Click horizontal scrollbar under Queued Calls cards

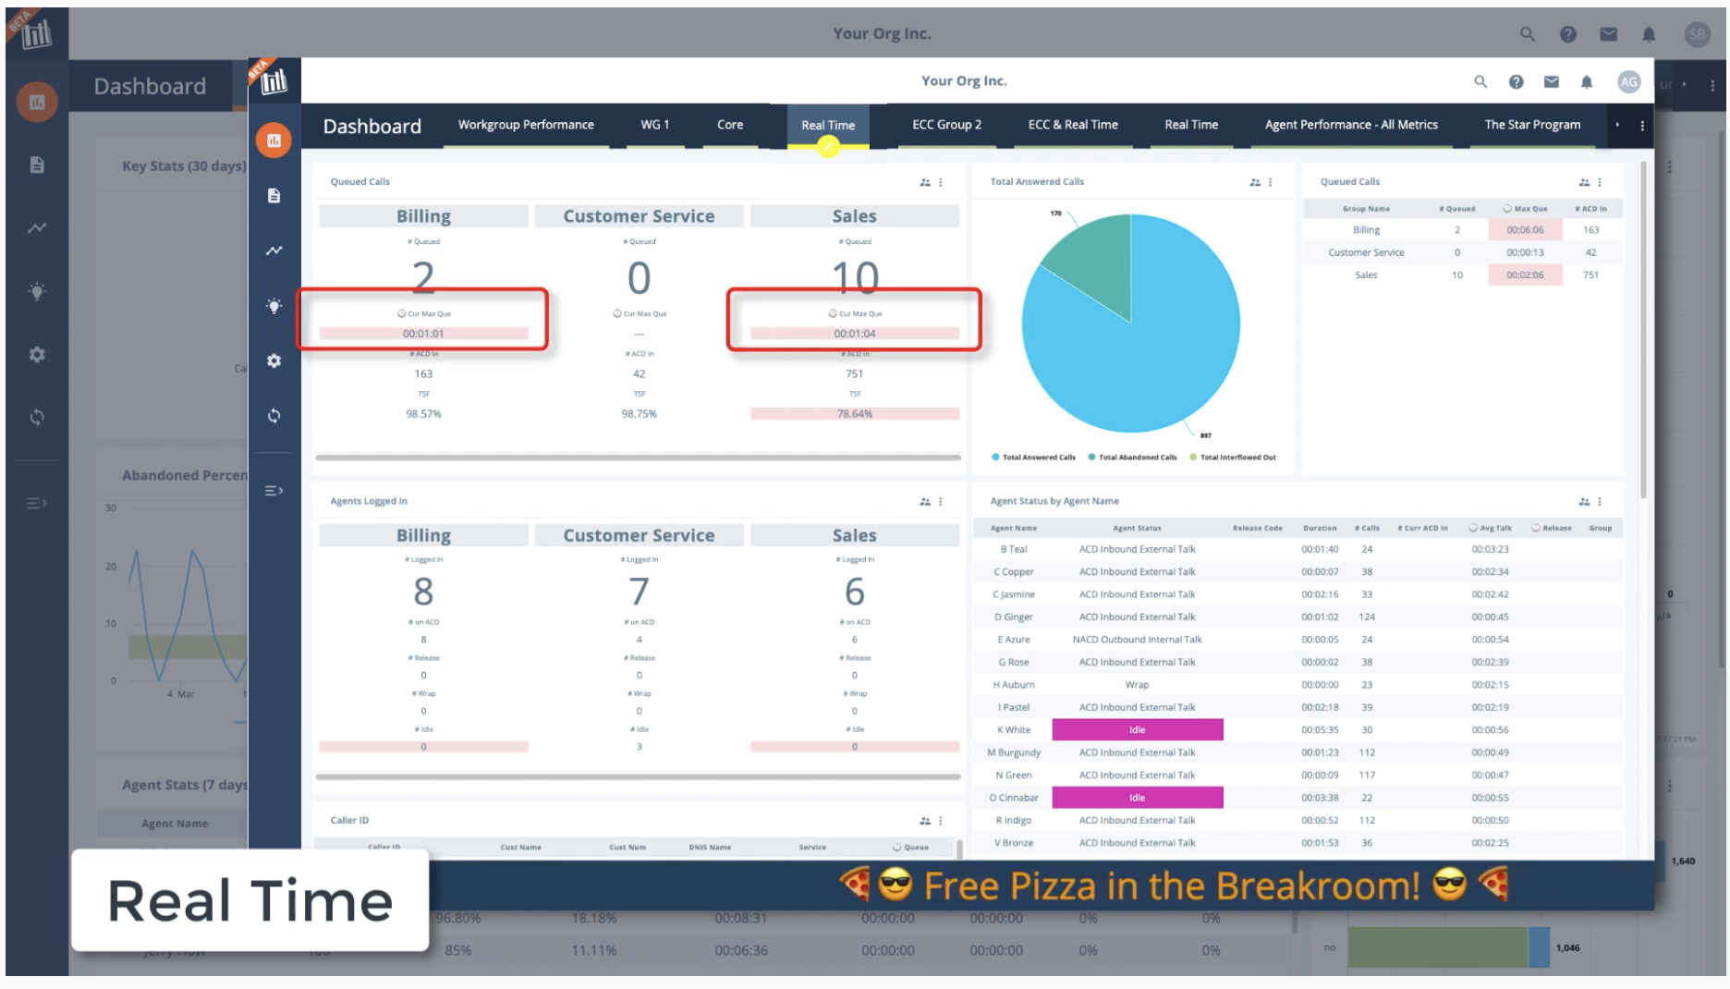click(638, 458)
